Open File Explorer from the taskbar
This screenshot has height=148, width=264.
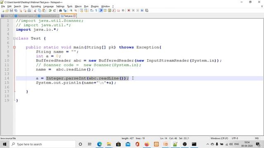click(x=109, y=144)
